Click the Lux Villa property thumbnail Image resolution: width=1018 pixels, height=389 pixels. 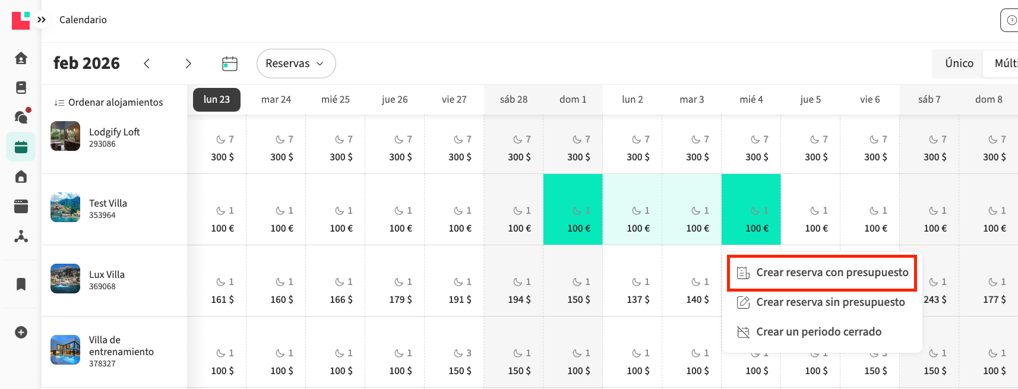(x=65, y=279)
